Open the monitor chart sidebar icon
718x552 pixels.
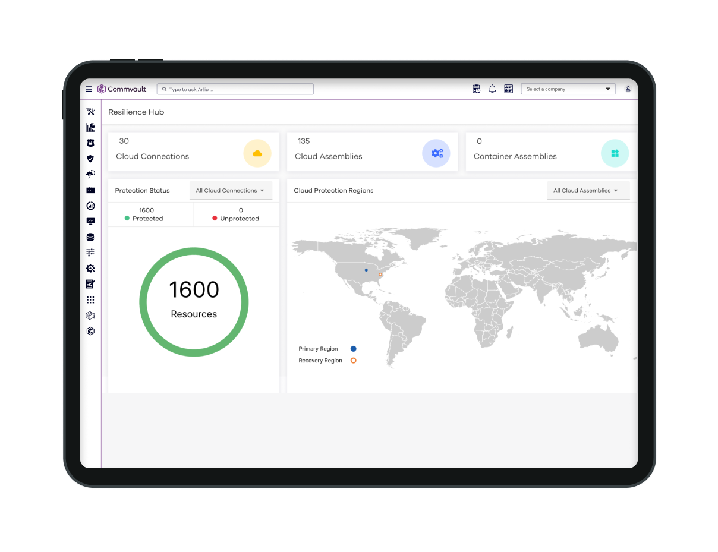[x=90, y=221]
